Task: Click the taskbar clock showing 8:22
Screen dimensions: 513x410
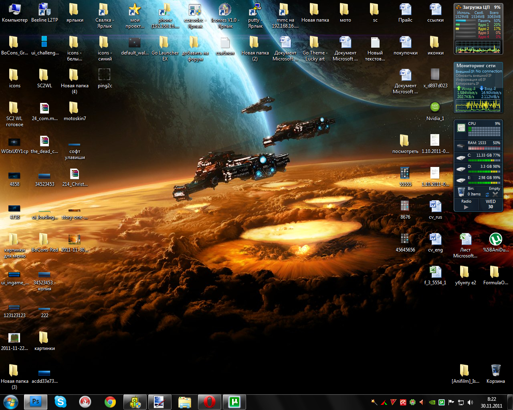Action: (492, 402)
